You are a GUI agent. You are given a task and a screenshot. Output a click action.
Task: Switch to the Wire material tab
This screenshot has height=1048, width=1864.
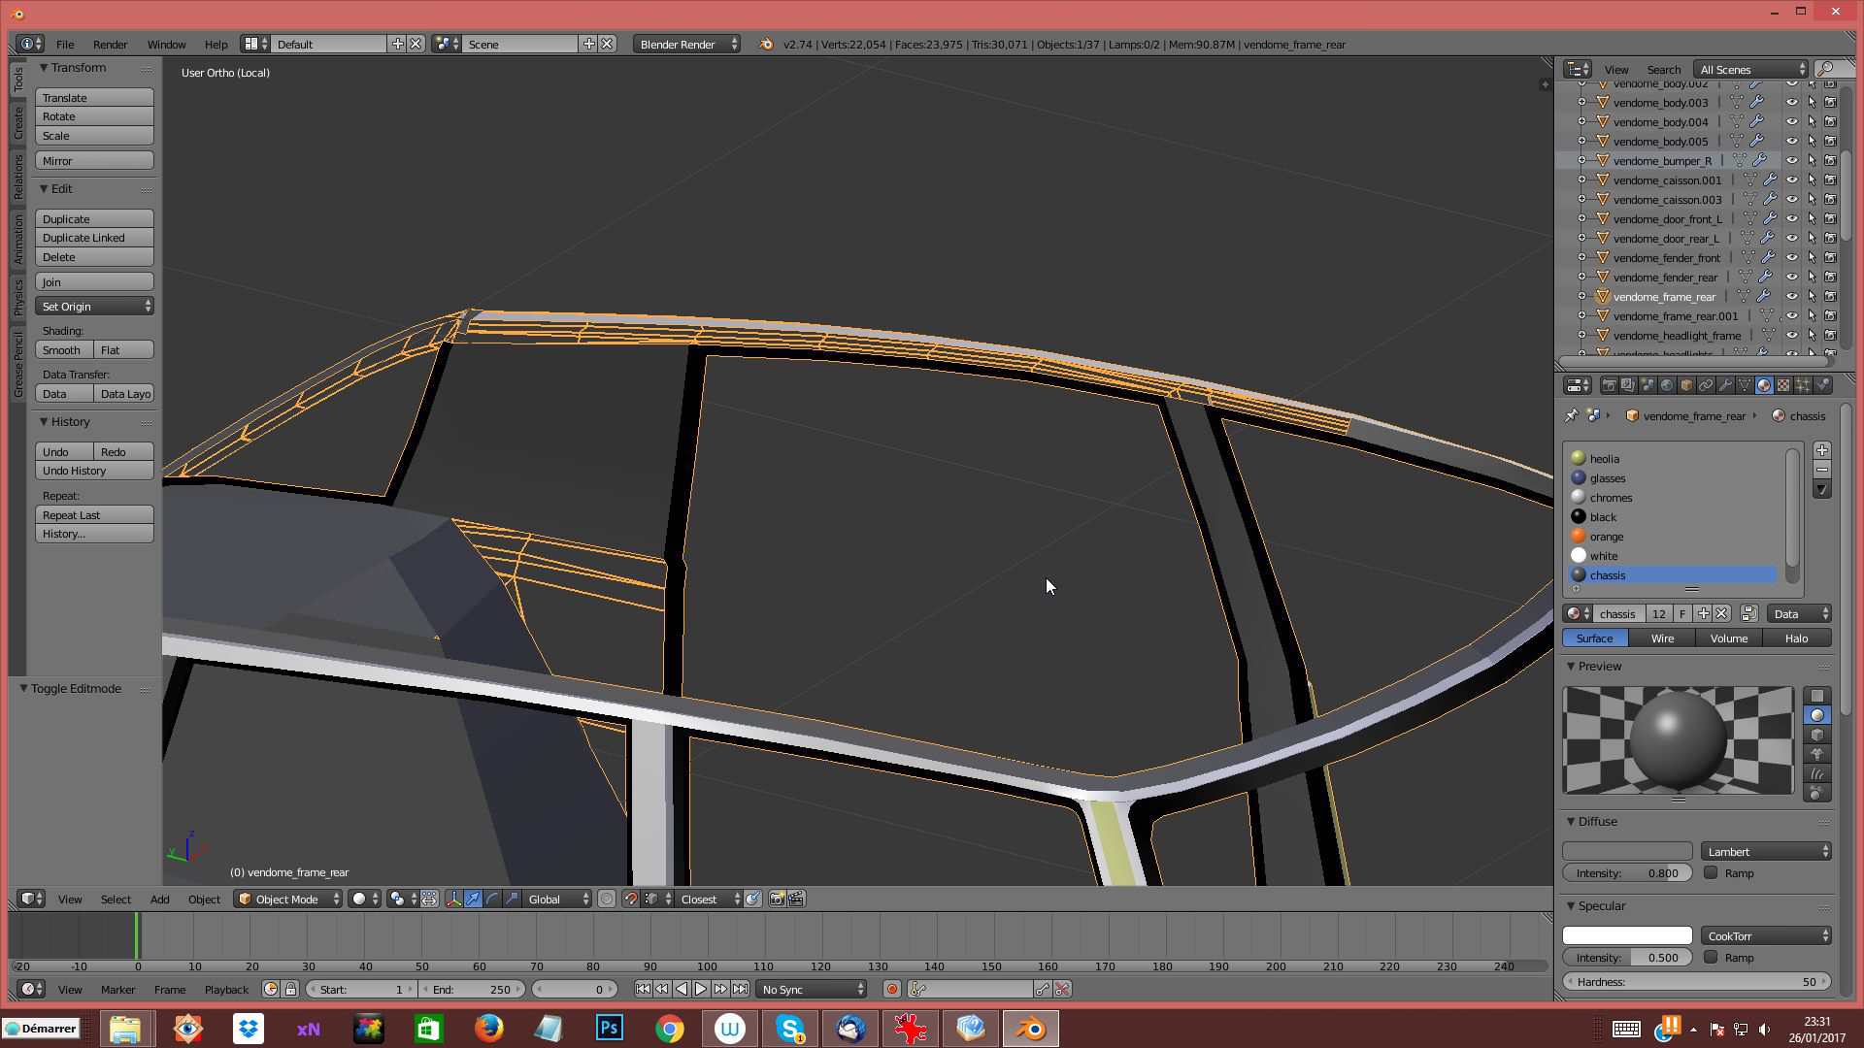tap(1662, 638)
